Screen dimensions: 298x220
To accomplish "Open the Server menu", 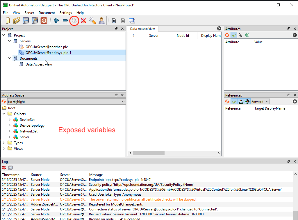I will 29,13.
